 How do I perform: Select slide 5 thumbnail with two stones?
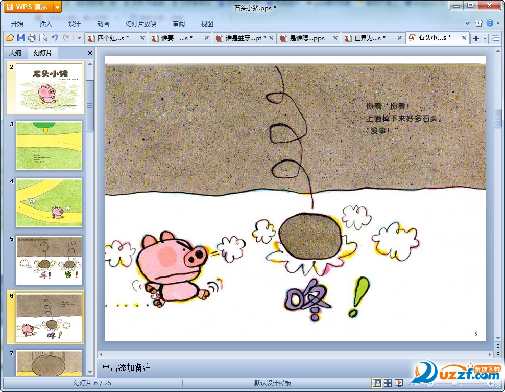(x=49, y=260)
